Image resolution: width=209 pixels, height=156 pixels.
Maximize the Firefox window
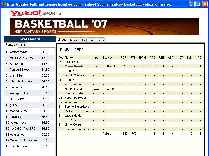(198, 4)
